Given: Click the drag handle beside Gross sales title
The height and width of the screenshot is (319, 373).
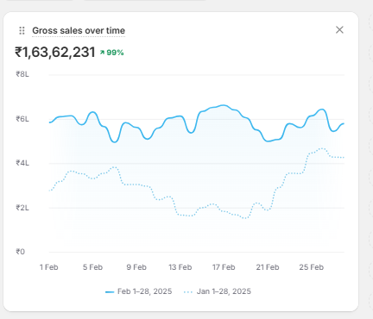Looking at the screenshot, I should (22, 30).
